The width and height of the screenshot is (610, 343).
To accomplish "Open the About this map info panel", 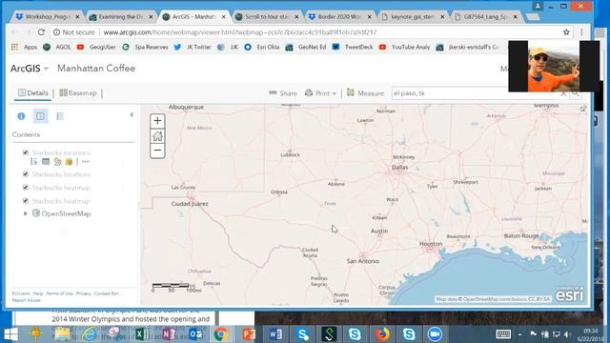I will pos(21,116).
